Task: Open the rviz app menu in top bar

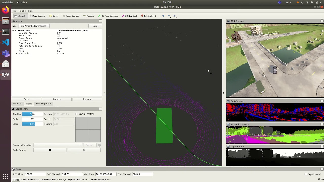Action: 22,2
